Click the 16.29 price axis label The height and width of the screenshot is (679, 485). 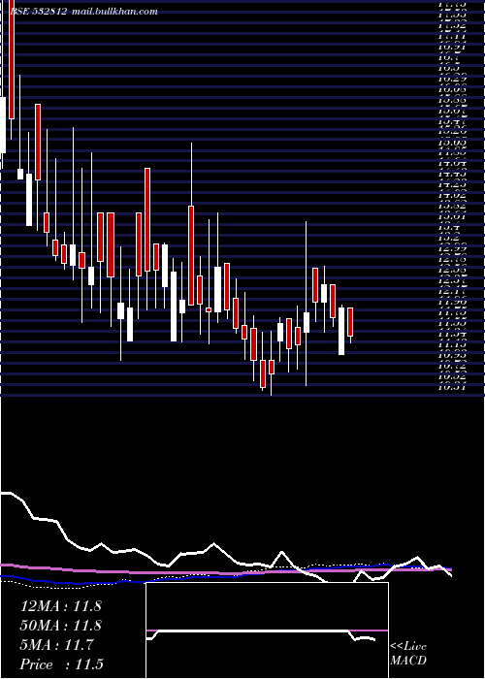coord(452,79)
